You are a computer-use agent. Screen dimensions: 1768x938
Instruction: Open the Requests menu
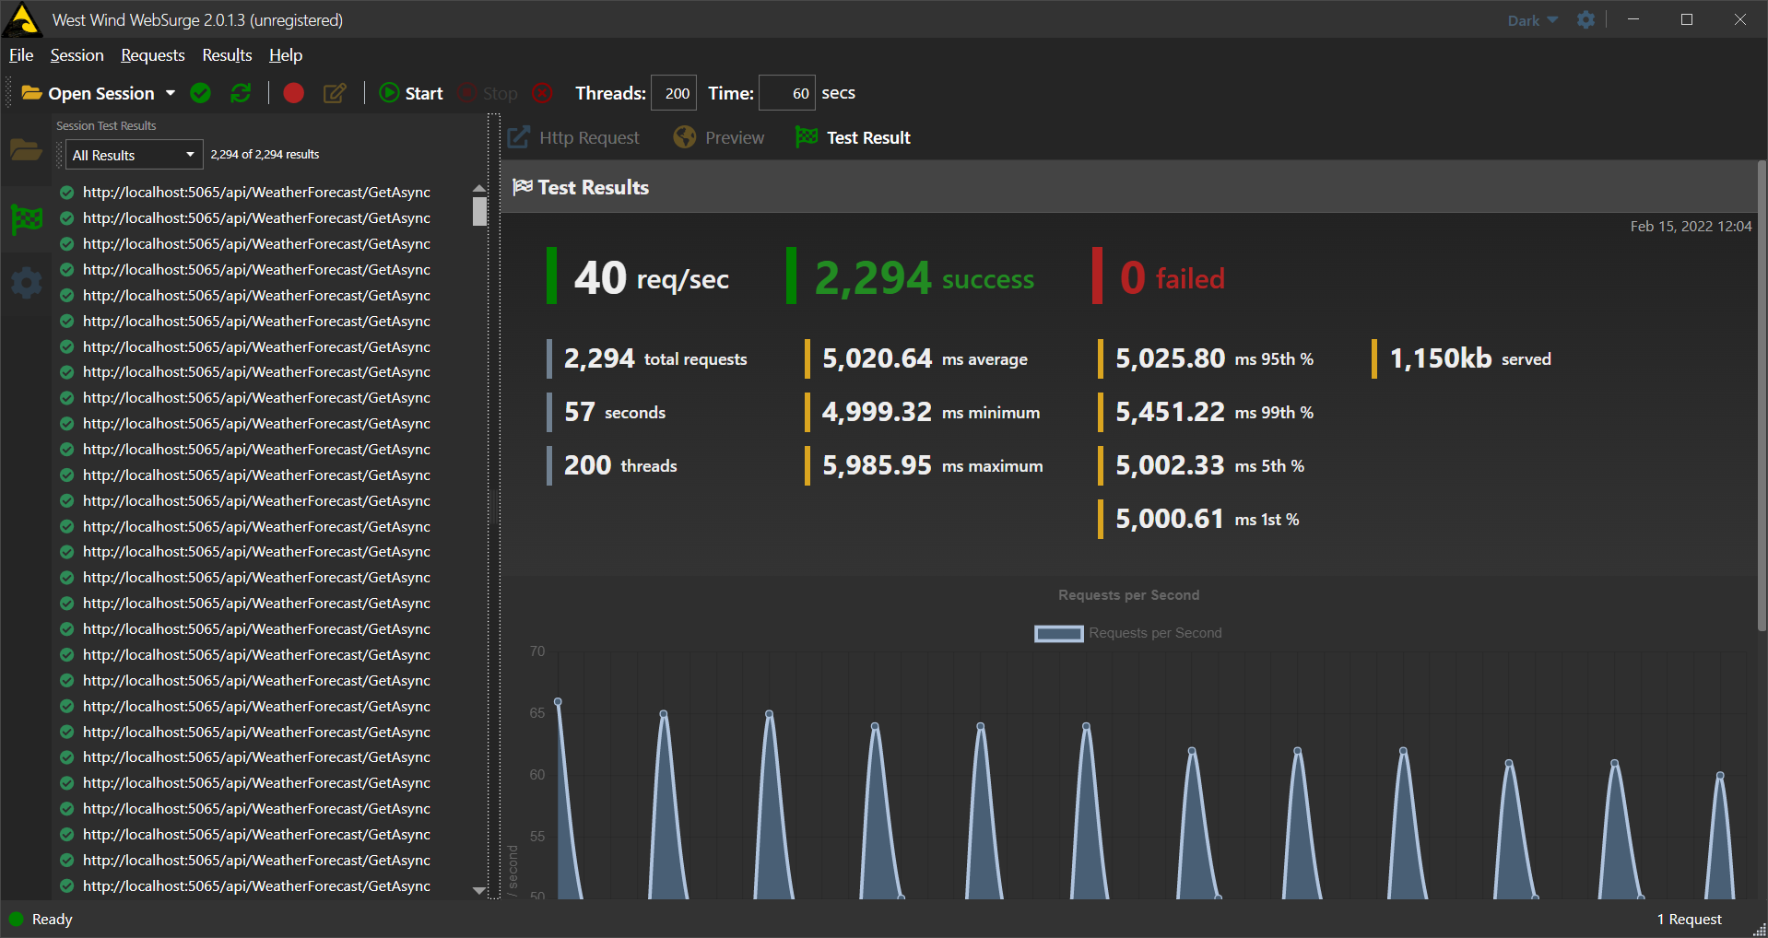(x=152, y=55)
